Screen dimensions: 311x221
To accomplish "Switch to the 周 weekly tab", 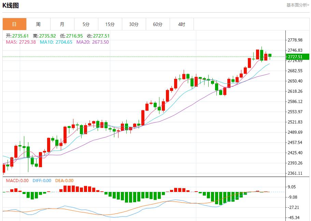I will point(38,24).
